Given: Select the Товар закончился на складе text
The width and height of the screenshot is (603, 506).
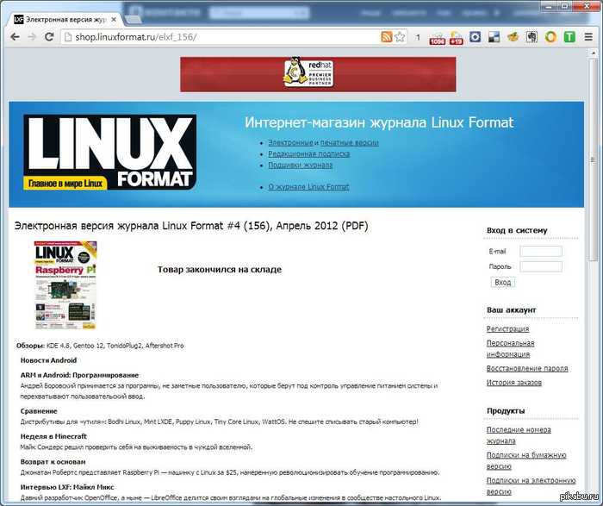Looking at the screenshot, I should (x=220, y=269).
